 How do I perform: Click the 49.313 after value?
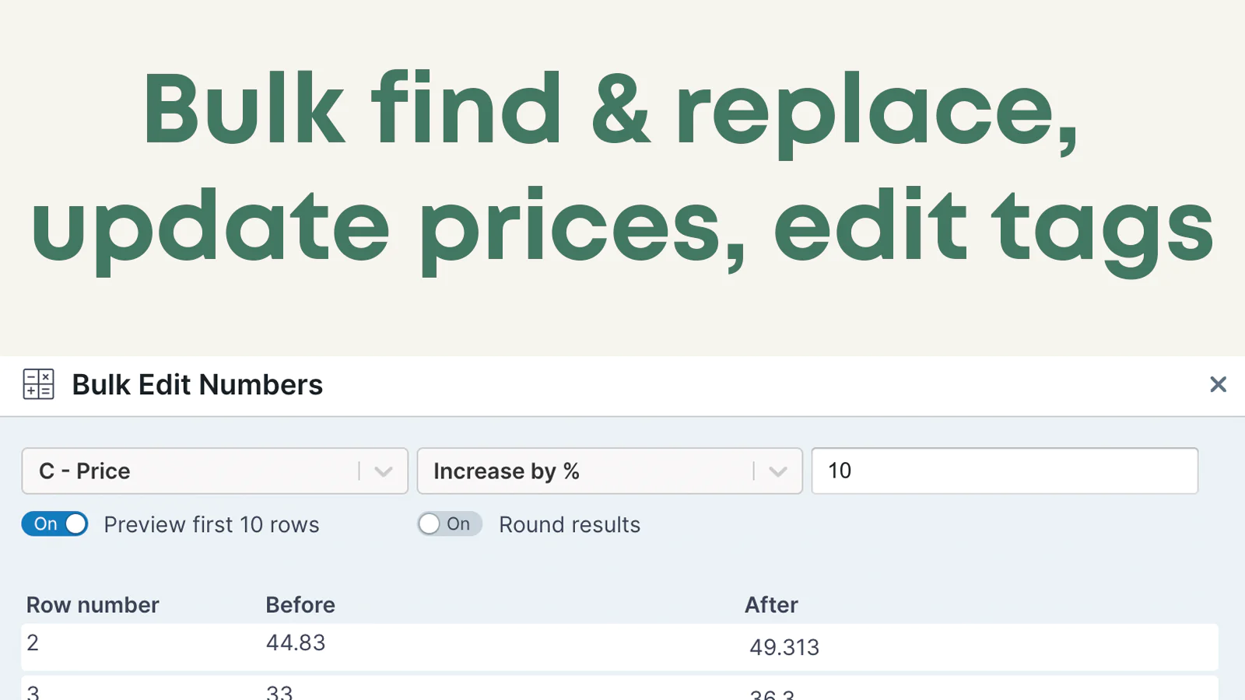[x=784, y=647]
